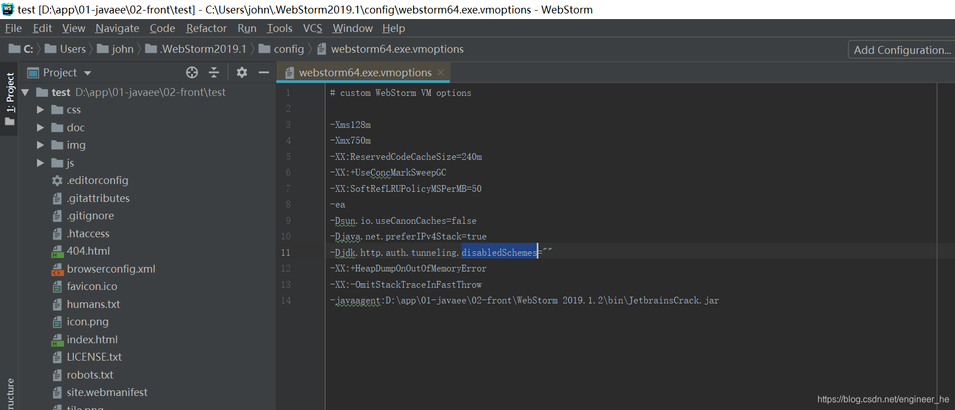The image size is (955, 410).
Task: Open the Run menu
Action: tap(247, 28)
